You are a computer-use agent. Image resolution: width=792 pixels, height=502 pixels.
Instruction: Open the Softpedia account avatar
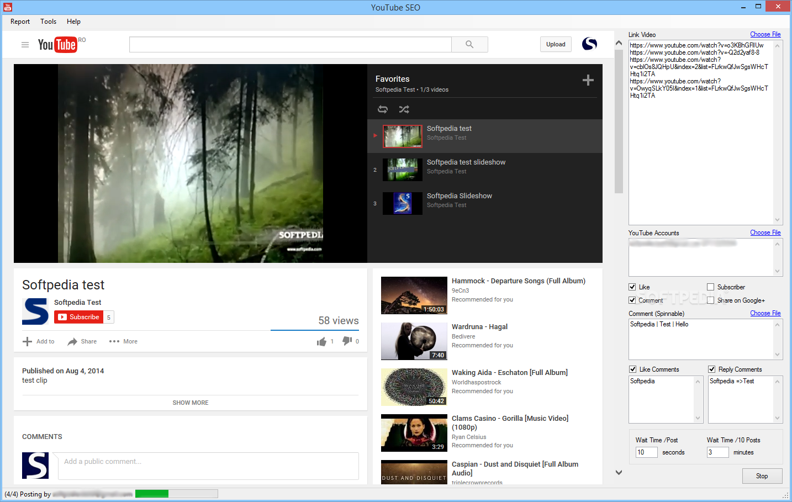(x=590, y=44)
